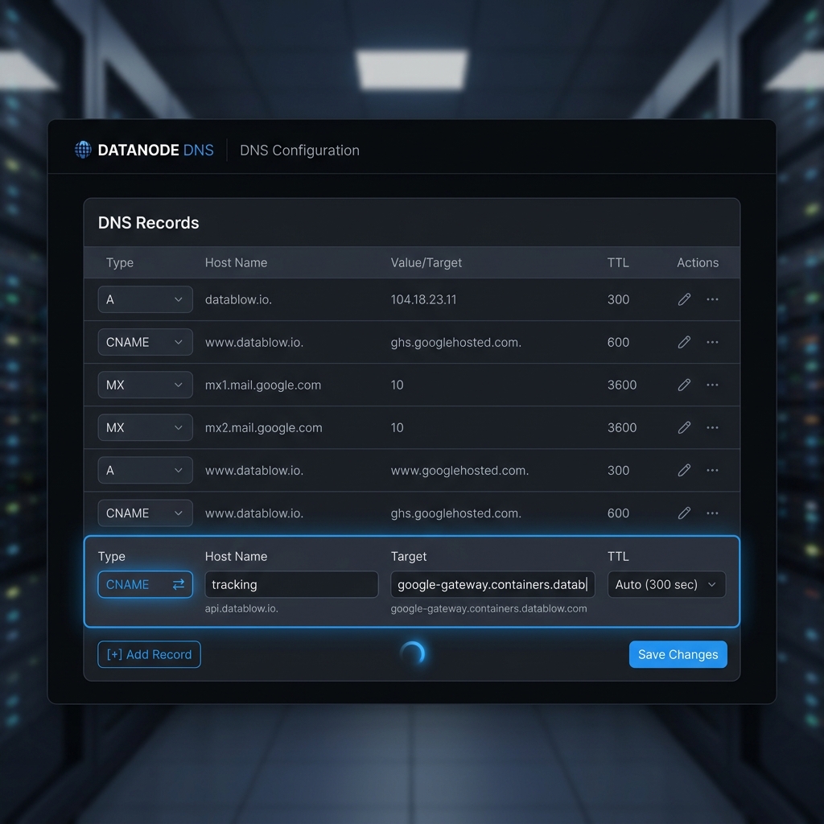Edit the datablow.io. A record with pencil icon
Screen dimensions: 824x824
[x=684, y=299]
